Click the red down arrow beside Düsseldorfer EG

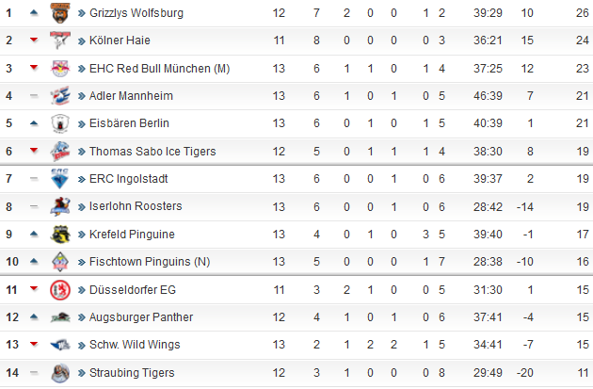[34, 289]
